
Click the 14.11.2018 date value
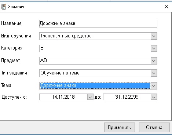[63, 97]
